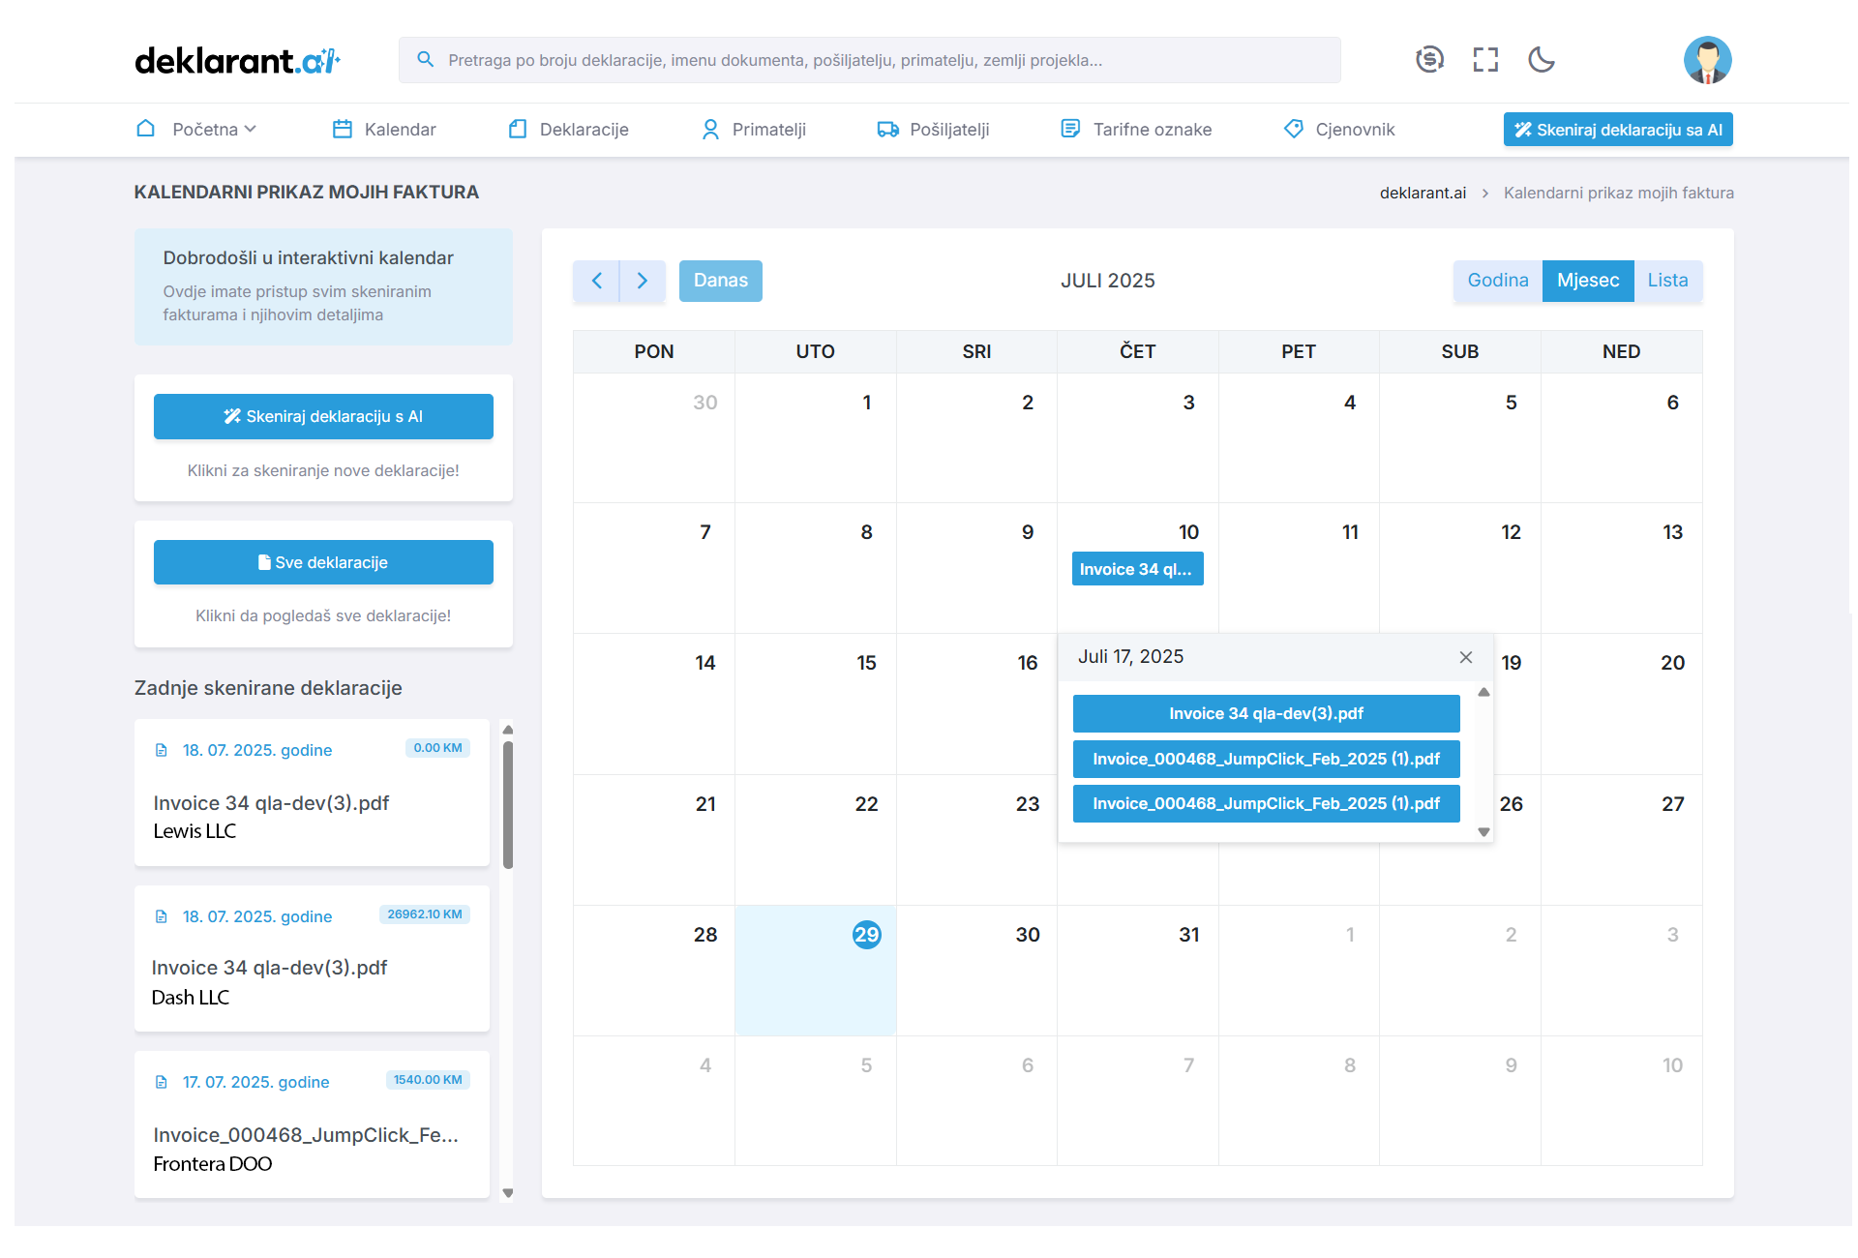Open Invoice 34 ql... event on July 10
Image resolution: width=1858 pixels, height=1258 pixels.
pyautogui.click(x=1137, y=569)
